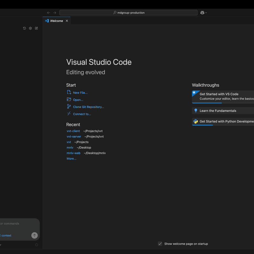The image size is (254, 254).
Task: Click the Python walkthrough icon
Action: tap(196, 121)
